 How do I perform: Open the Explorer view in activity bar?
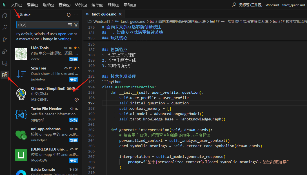[5, 16]
